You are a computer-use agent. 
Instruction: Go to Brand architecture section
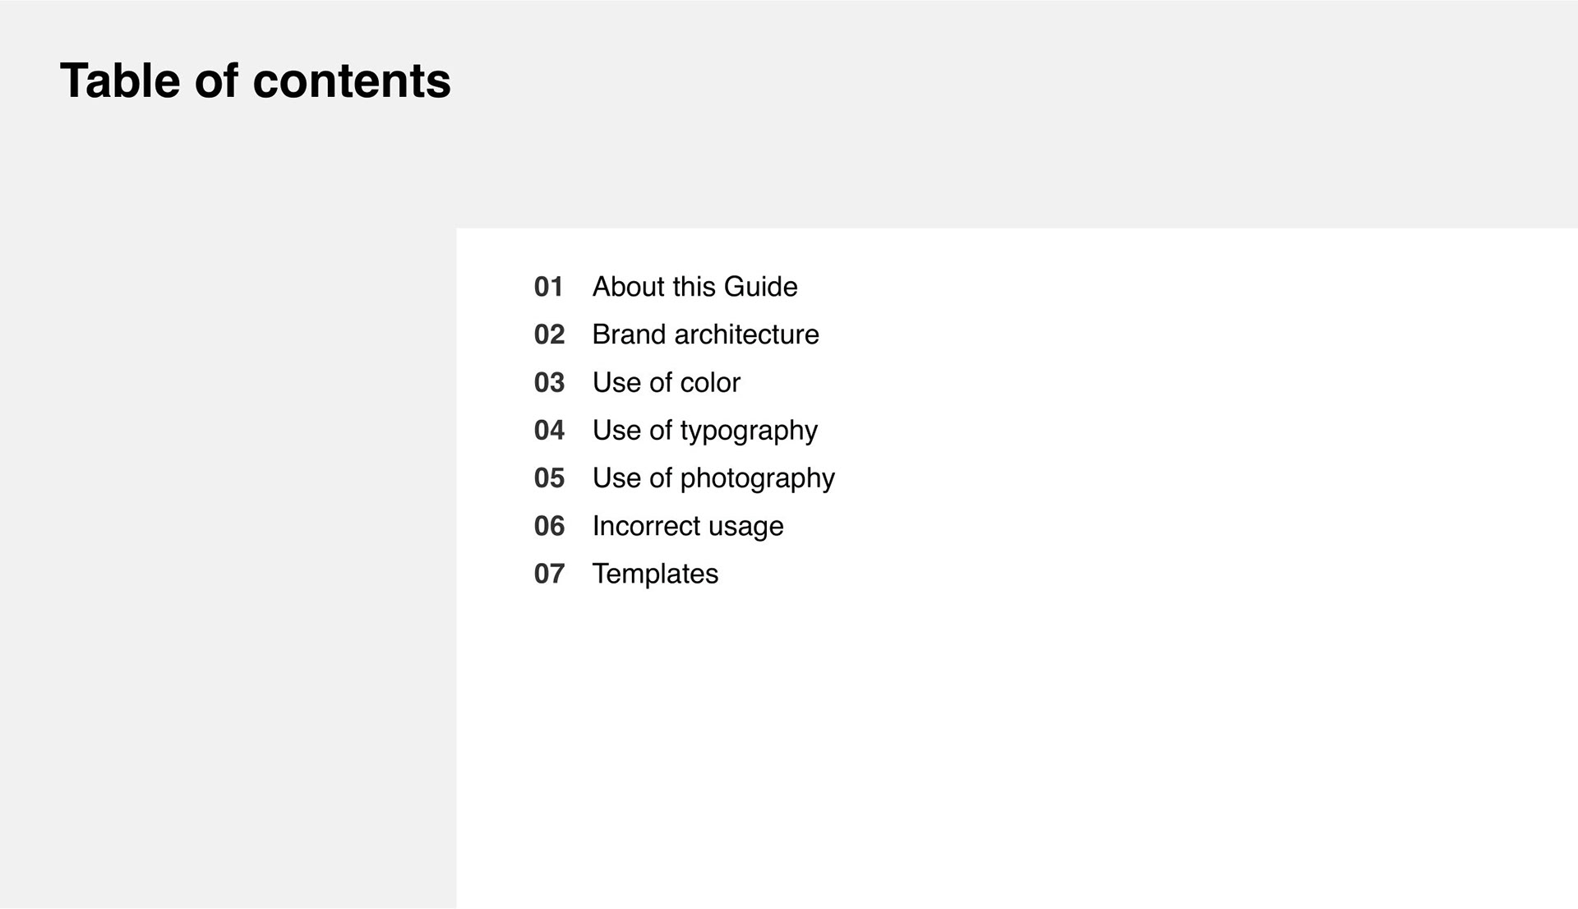[705, 335]
